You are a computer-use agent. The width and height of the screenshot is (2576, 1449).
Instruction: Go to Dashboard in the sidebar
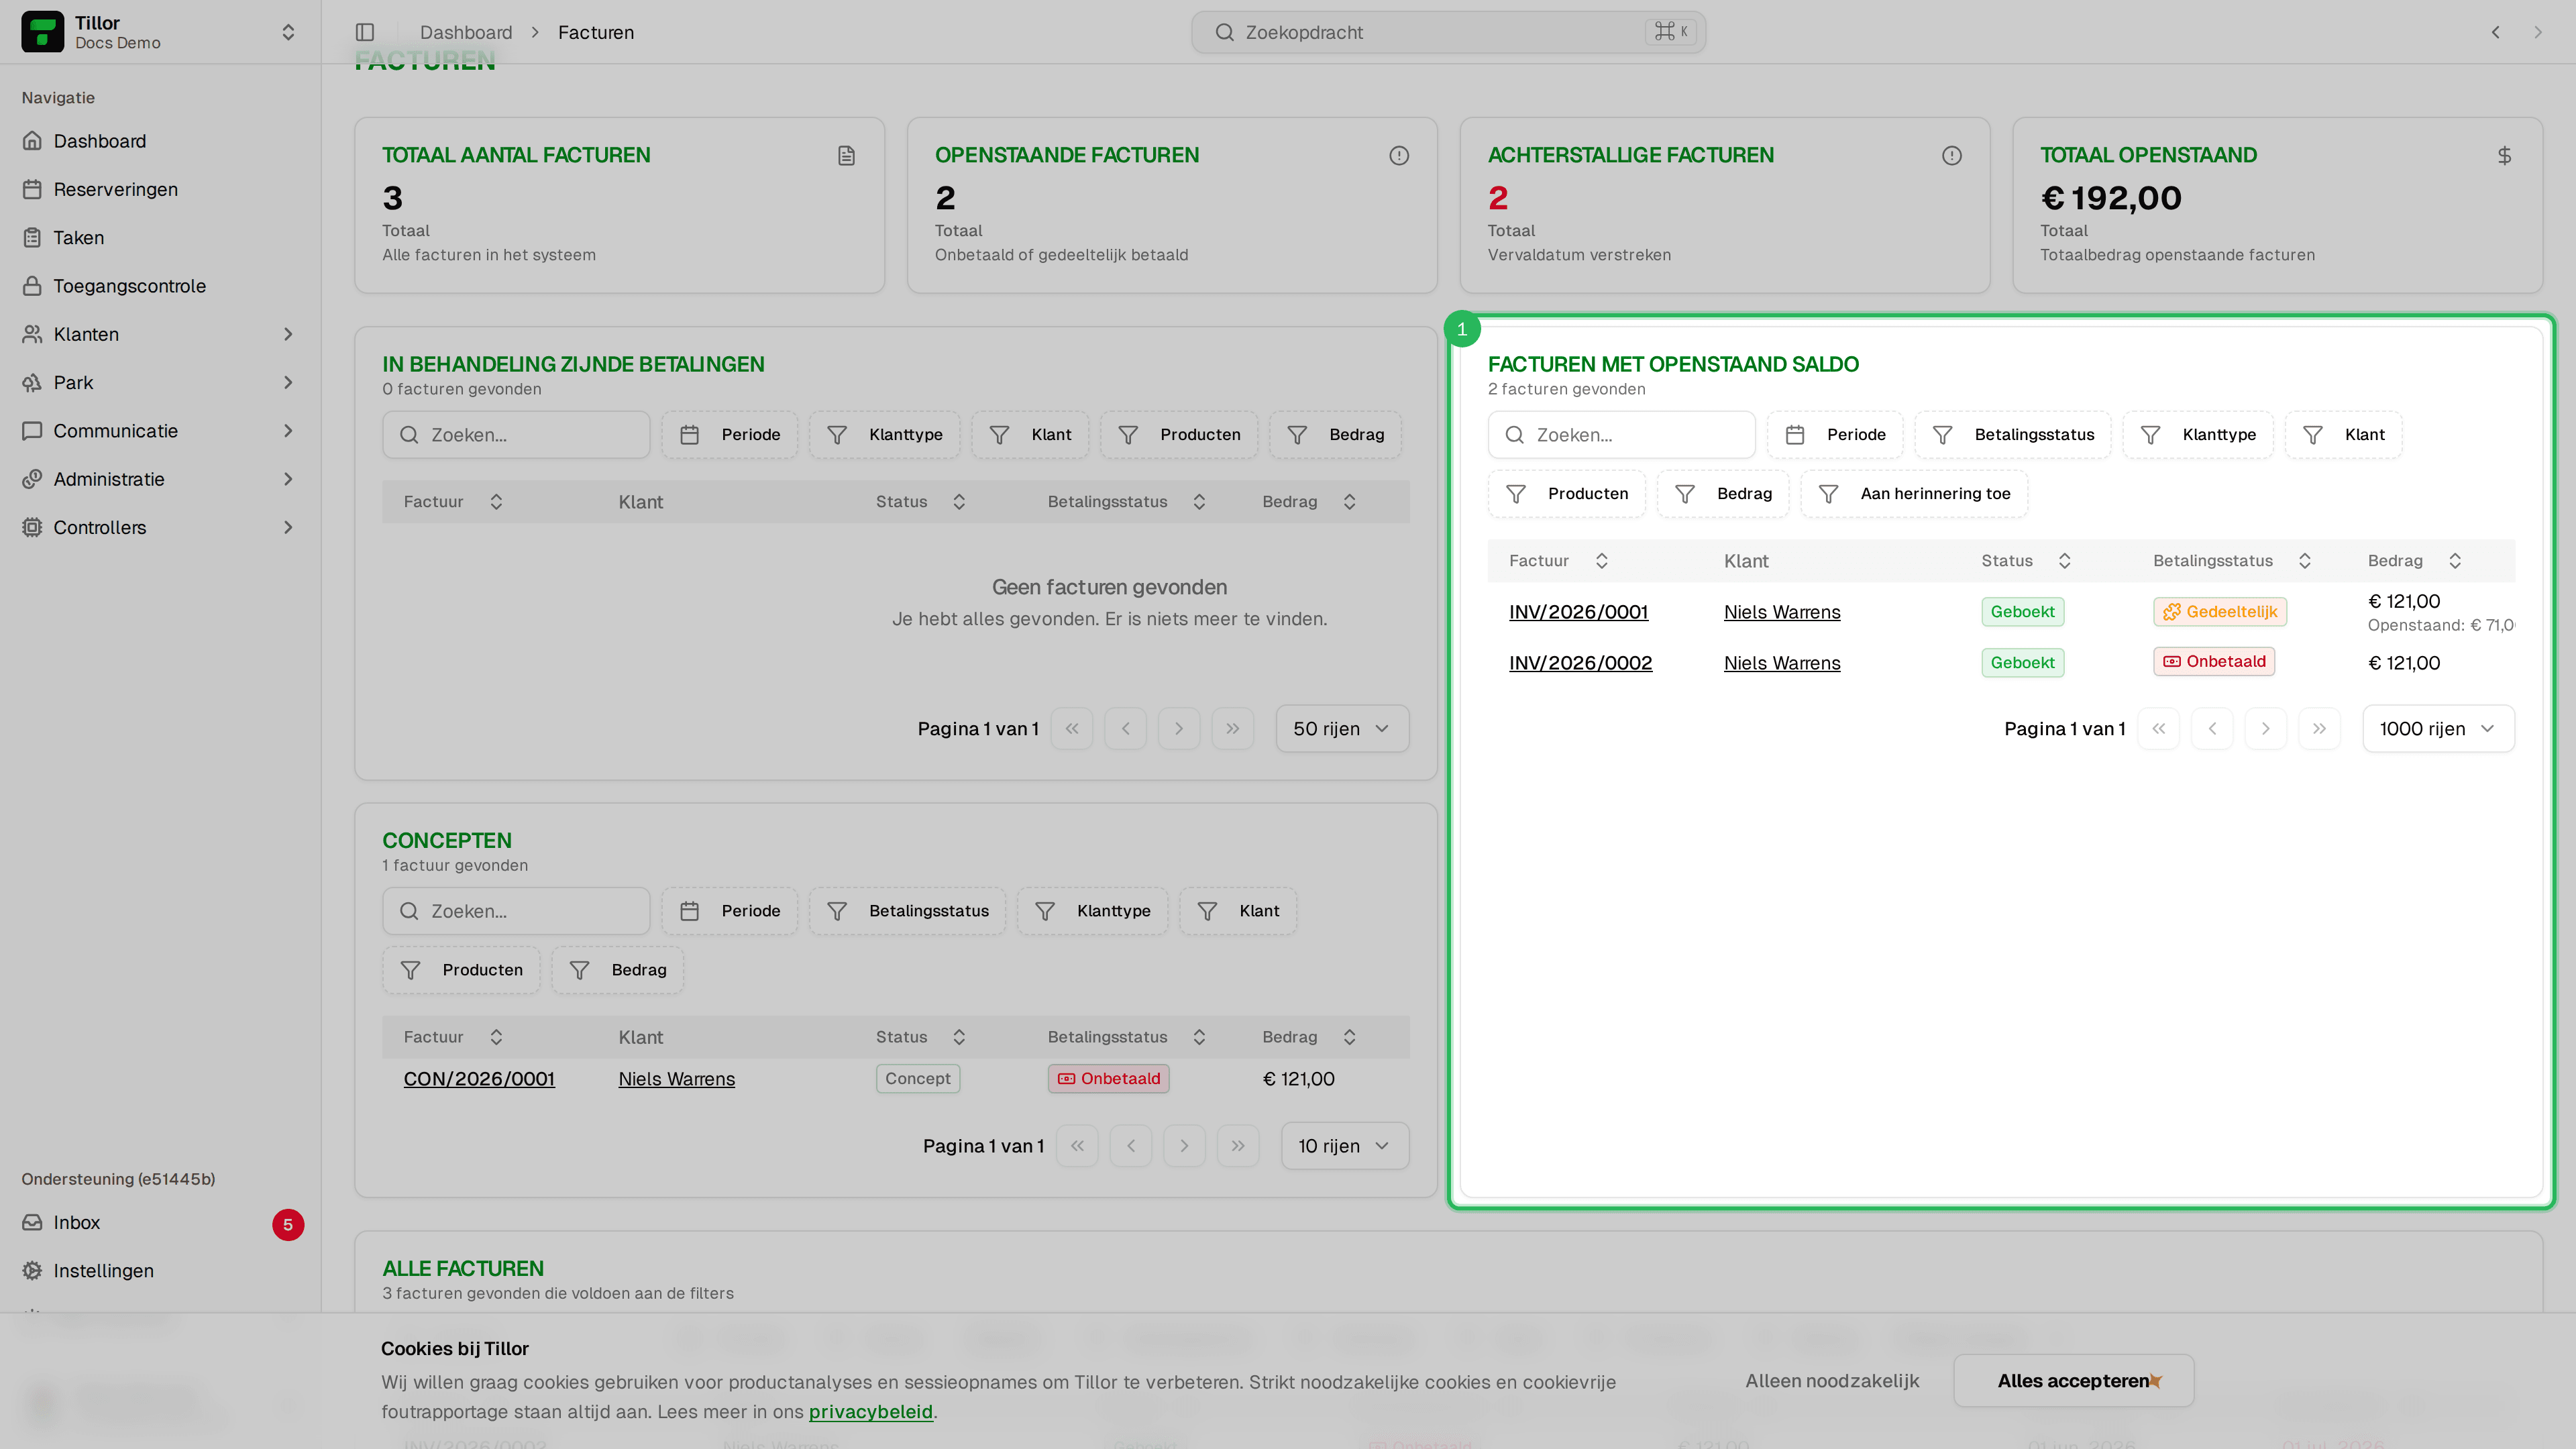click(99, 141)
